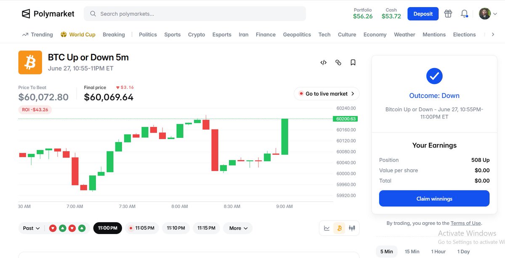505x258 pixels.
Task: Select the 15 Min interval tab
Action: click(412, 251)
